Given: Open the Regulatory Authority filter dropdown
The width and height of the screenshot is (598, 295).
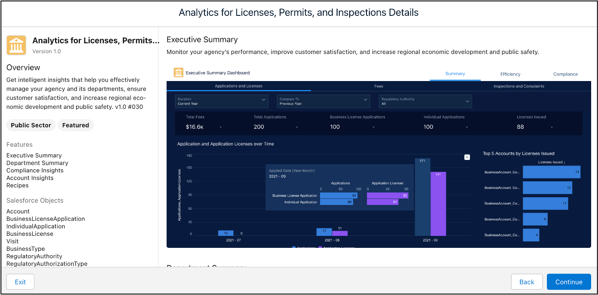Looking at the screenshot, I should pyautogui.click(x=425, y=101).
